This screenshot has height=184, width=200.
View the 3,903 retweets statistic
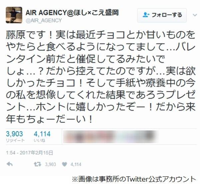[15, 137]
